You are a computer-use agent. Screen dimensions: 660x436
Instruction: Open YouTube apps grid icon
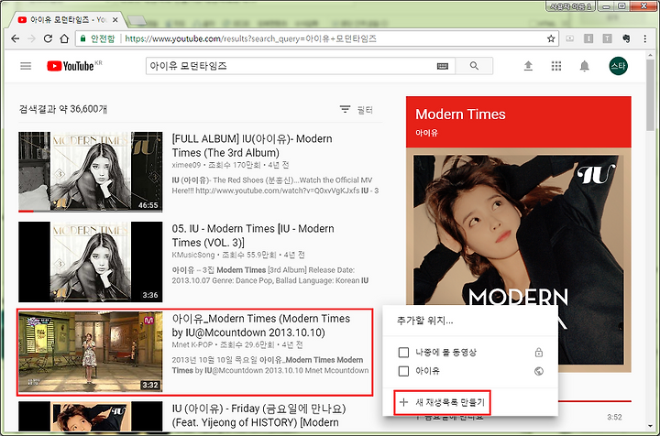point(556,66)
